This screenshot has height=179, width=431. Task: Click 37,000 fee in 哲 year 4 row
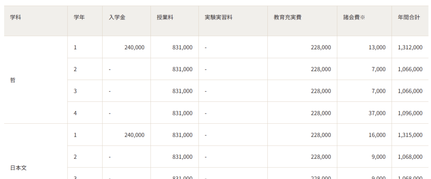tap(377, 113)
